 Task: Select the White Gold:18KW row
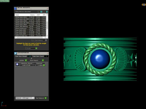(30, 25)
